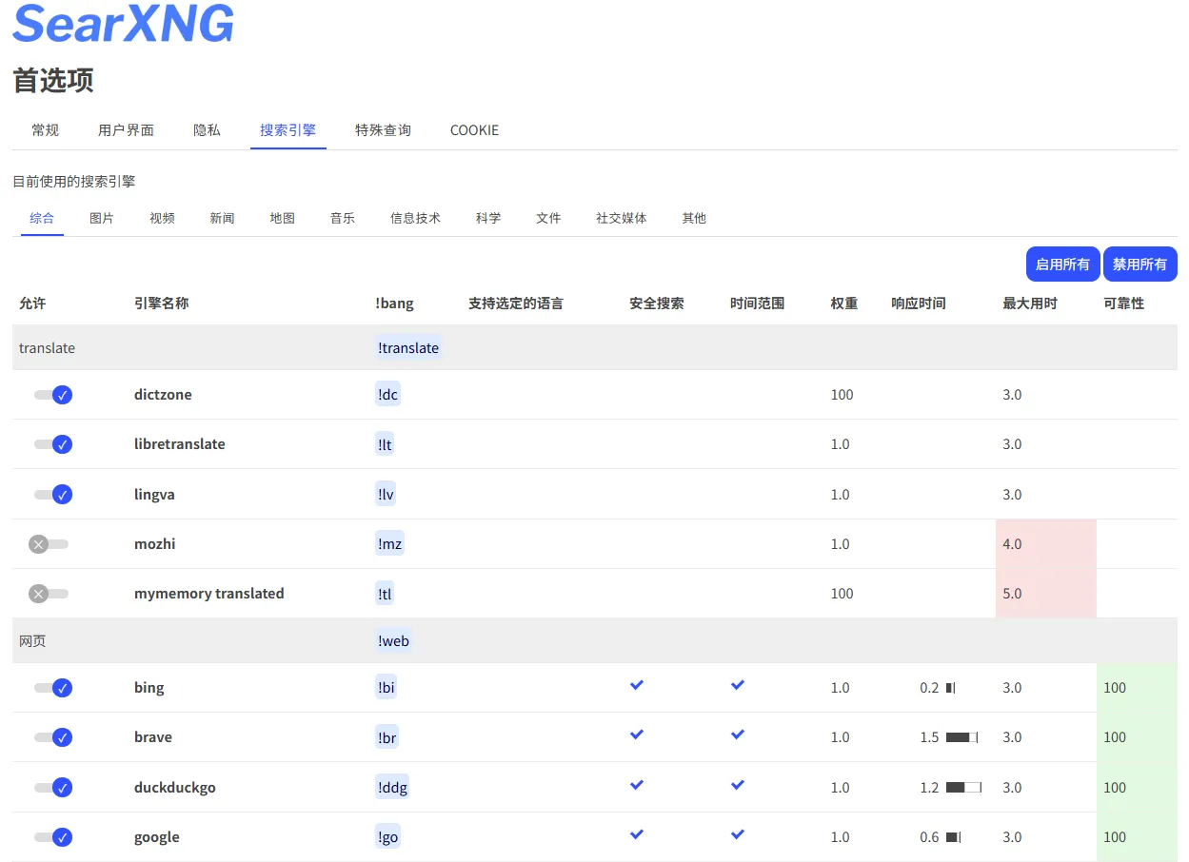Click the safe search checkmark for brave

click(637, 735)
